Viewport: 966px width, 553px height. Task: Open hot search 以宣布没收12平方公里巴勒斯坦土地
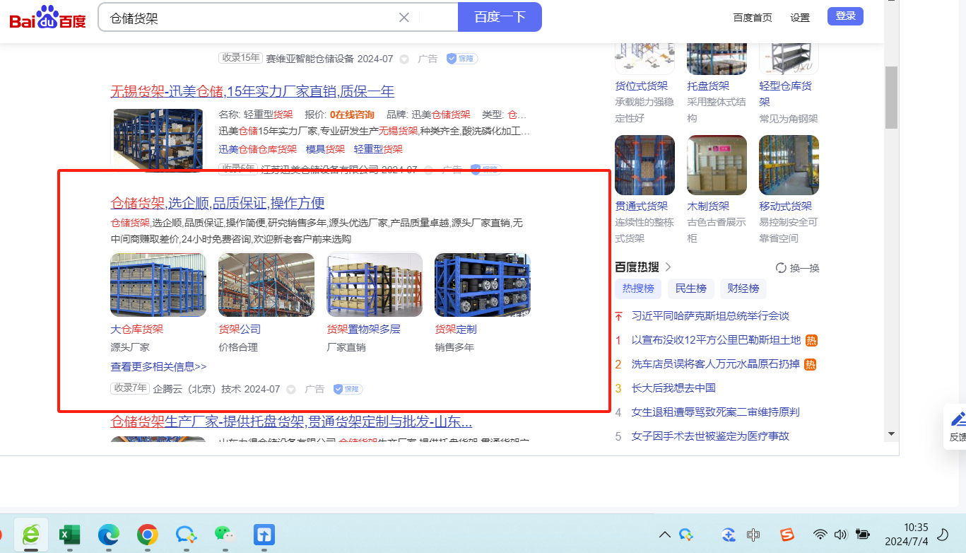(717, 340)
